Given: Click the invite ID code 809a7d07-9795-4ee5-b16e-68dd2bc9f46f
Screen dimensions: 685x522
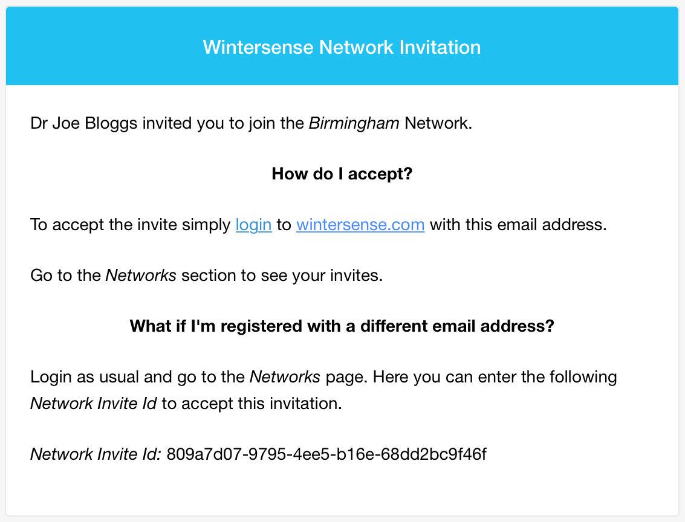Looking at the screenshot, I should [x=326, y=454].
